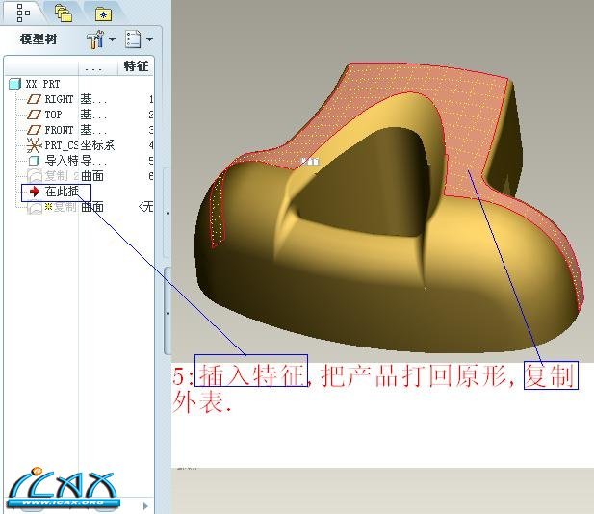Open the Favorites tab with star icon
Screen dimensions: 594x514
103,13
